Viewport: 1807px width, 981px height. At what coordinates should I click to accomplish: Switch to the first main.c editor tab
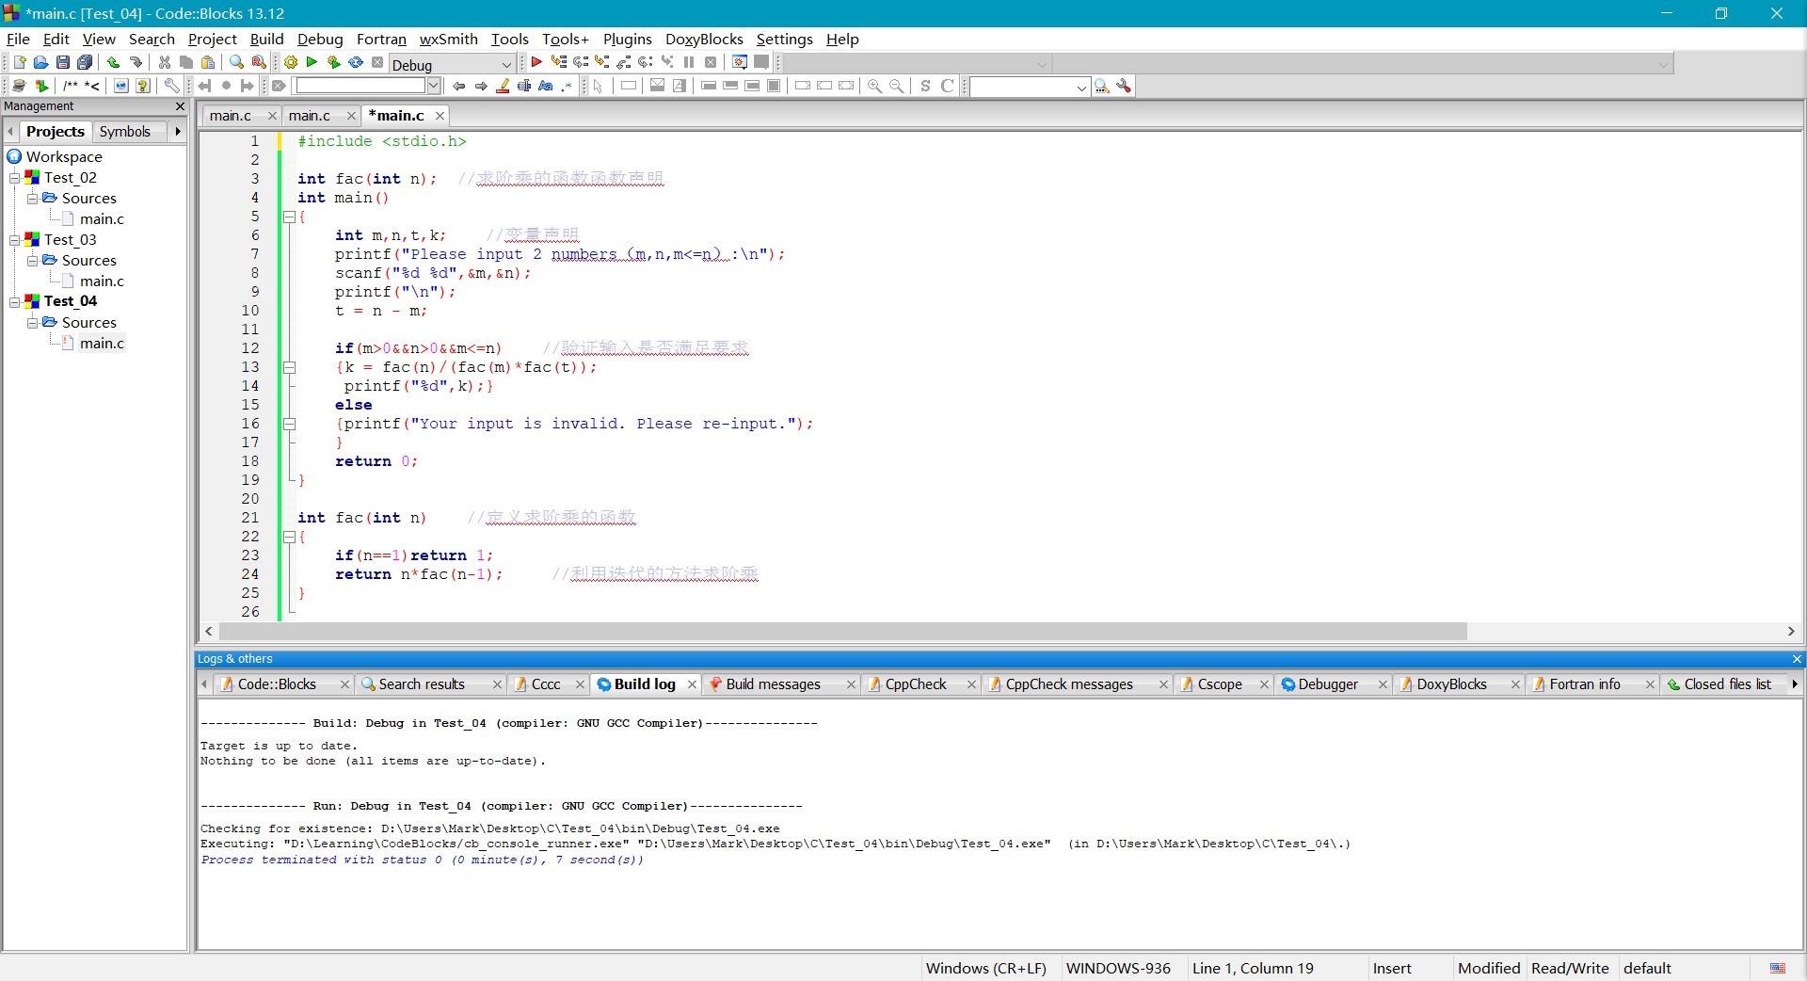click(x=231, y=116)
